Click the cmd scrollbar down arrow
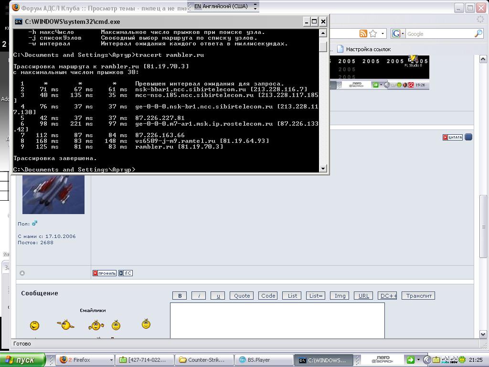This screenshot has height=367, width=489. [x=323, y=168]
